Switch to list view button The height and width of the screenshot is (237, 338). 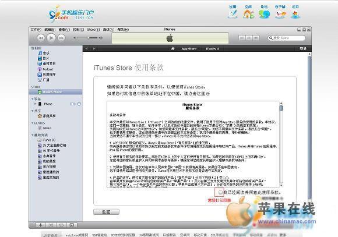coord(242,38)
